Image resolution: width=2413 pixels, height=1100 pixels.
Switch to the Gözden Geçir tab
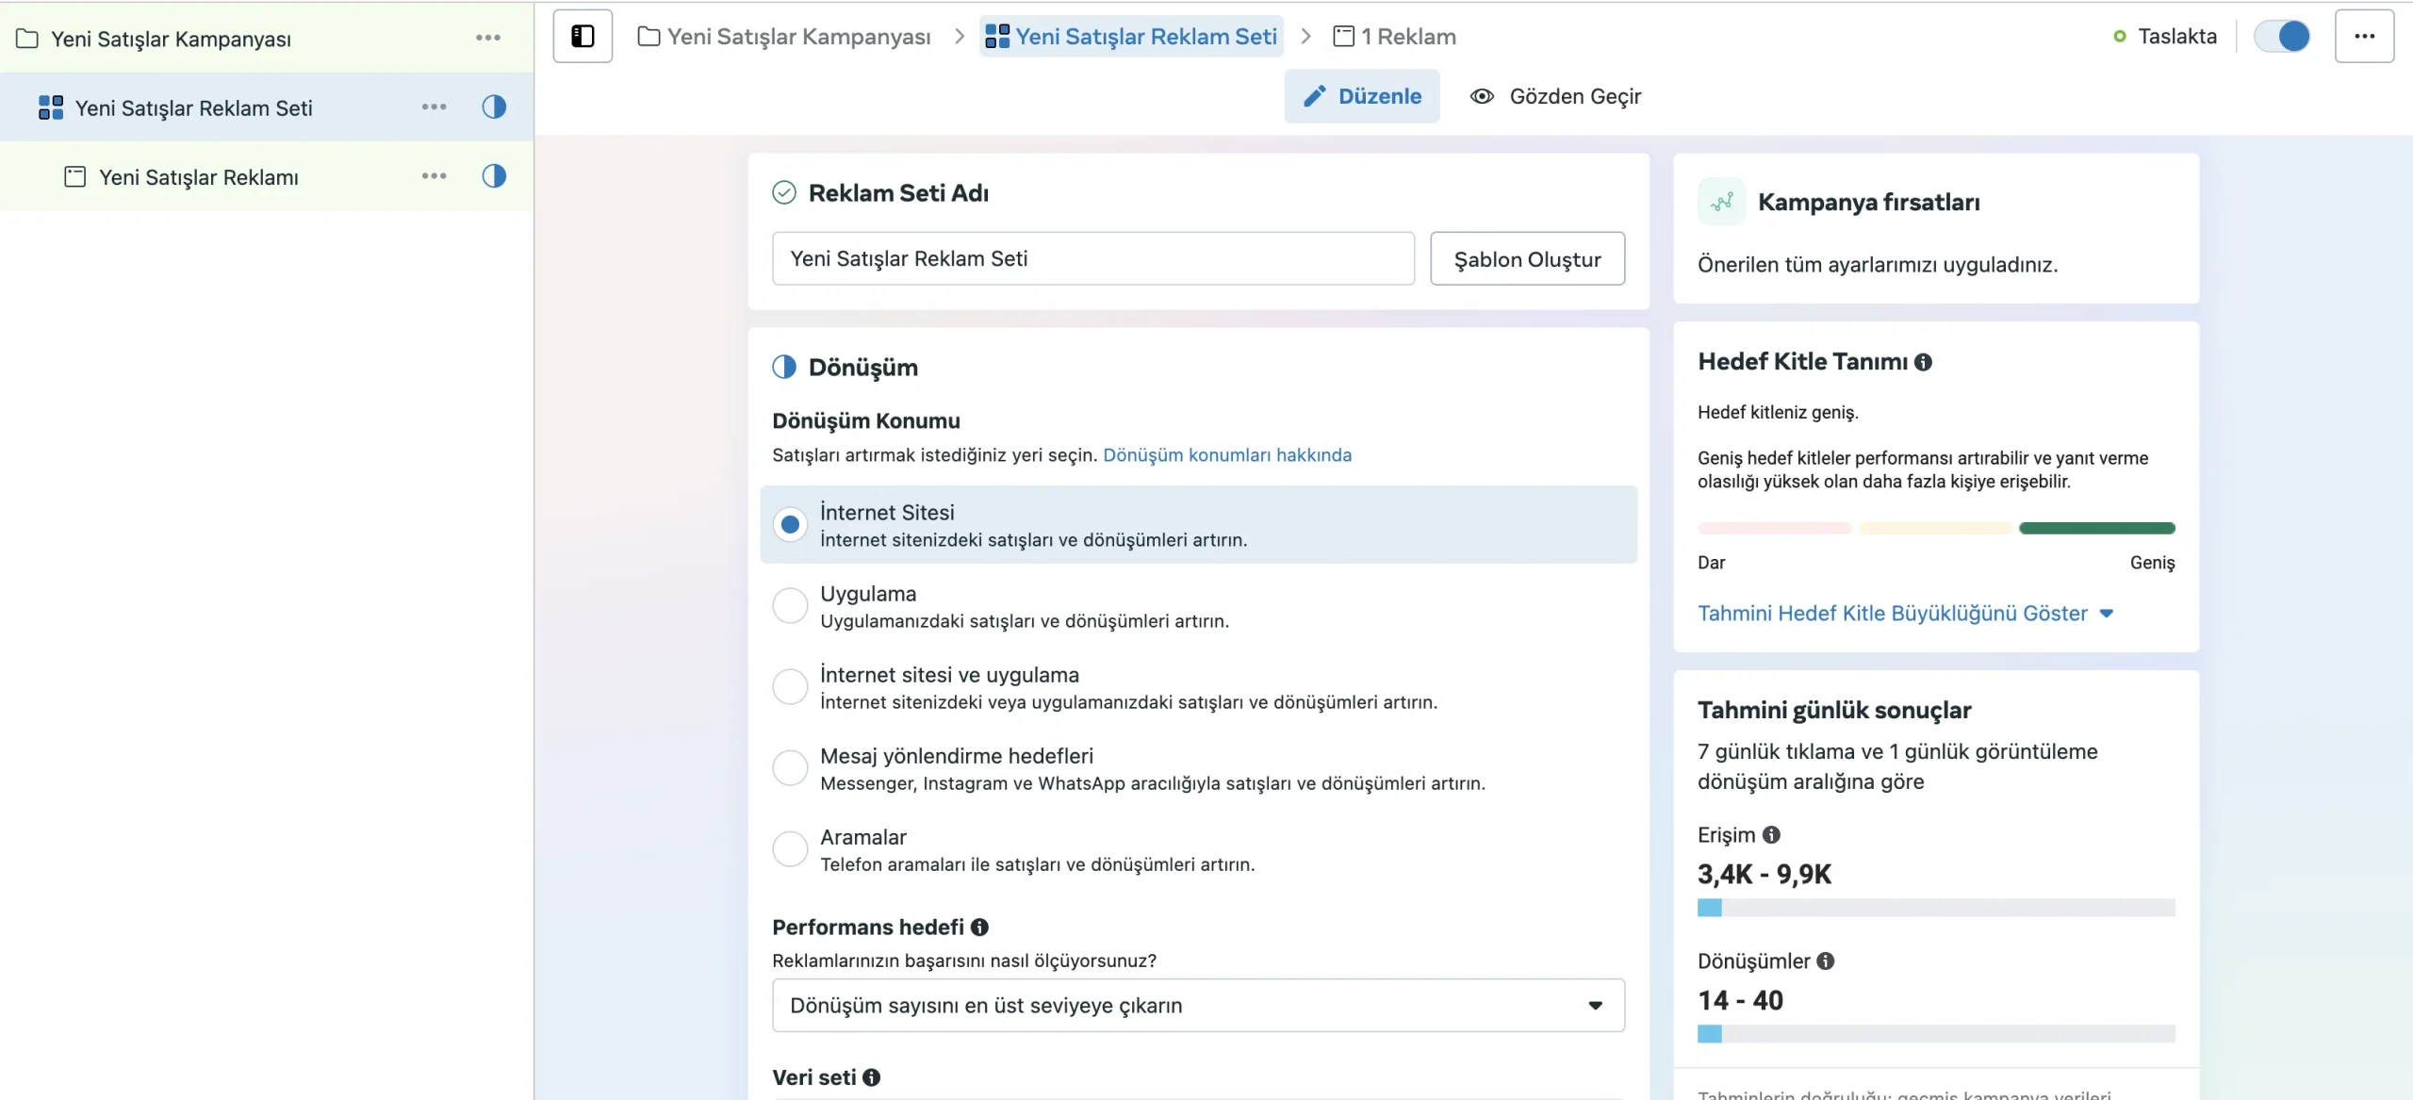pyautogui.click(x=1555, y=96)
